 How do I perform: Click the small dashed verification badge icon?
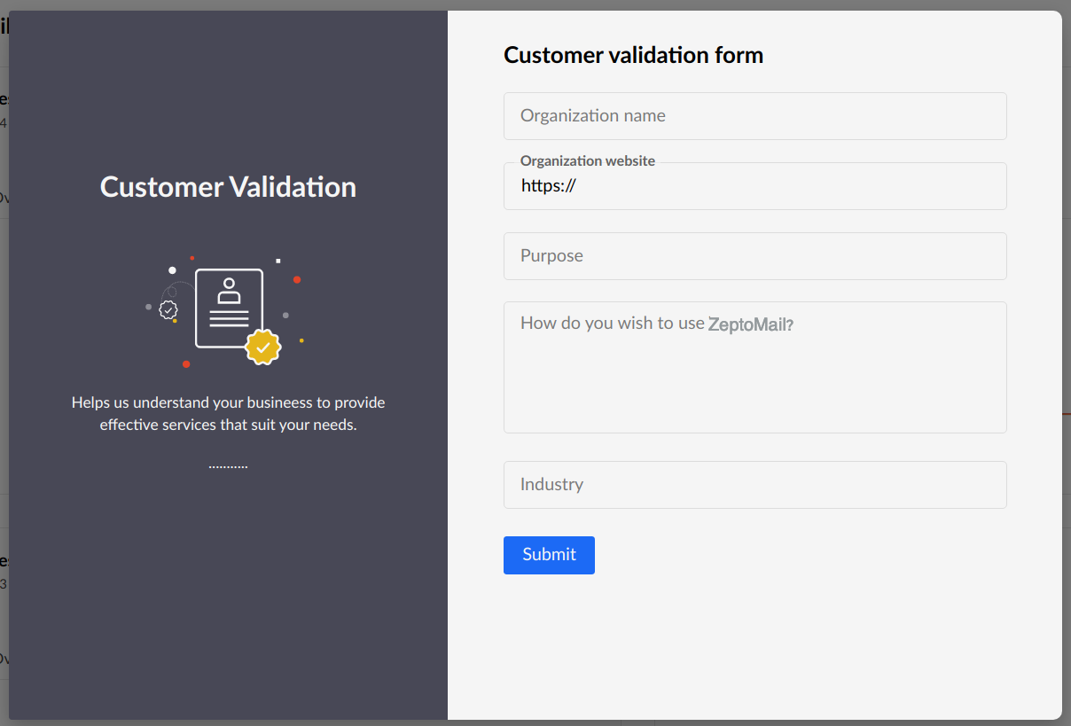click(x=168, y=309)
